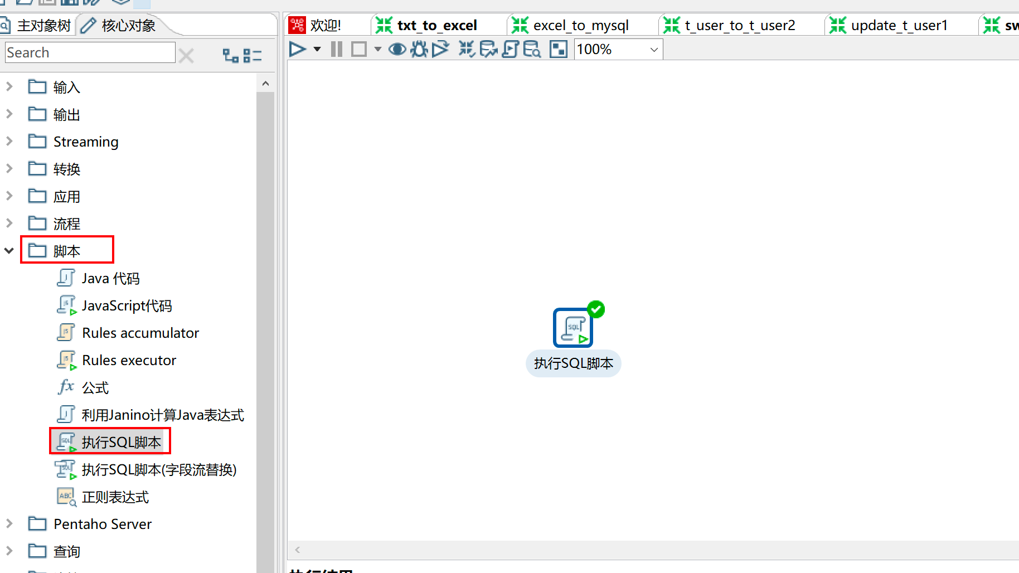Expand the 应用 folder
Viewport: 1019px width, 573px height.
pos(9,196)
